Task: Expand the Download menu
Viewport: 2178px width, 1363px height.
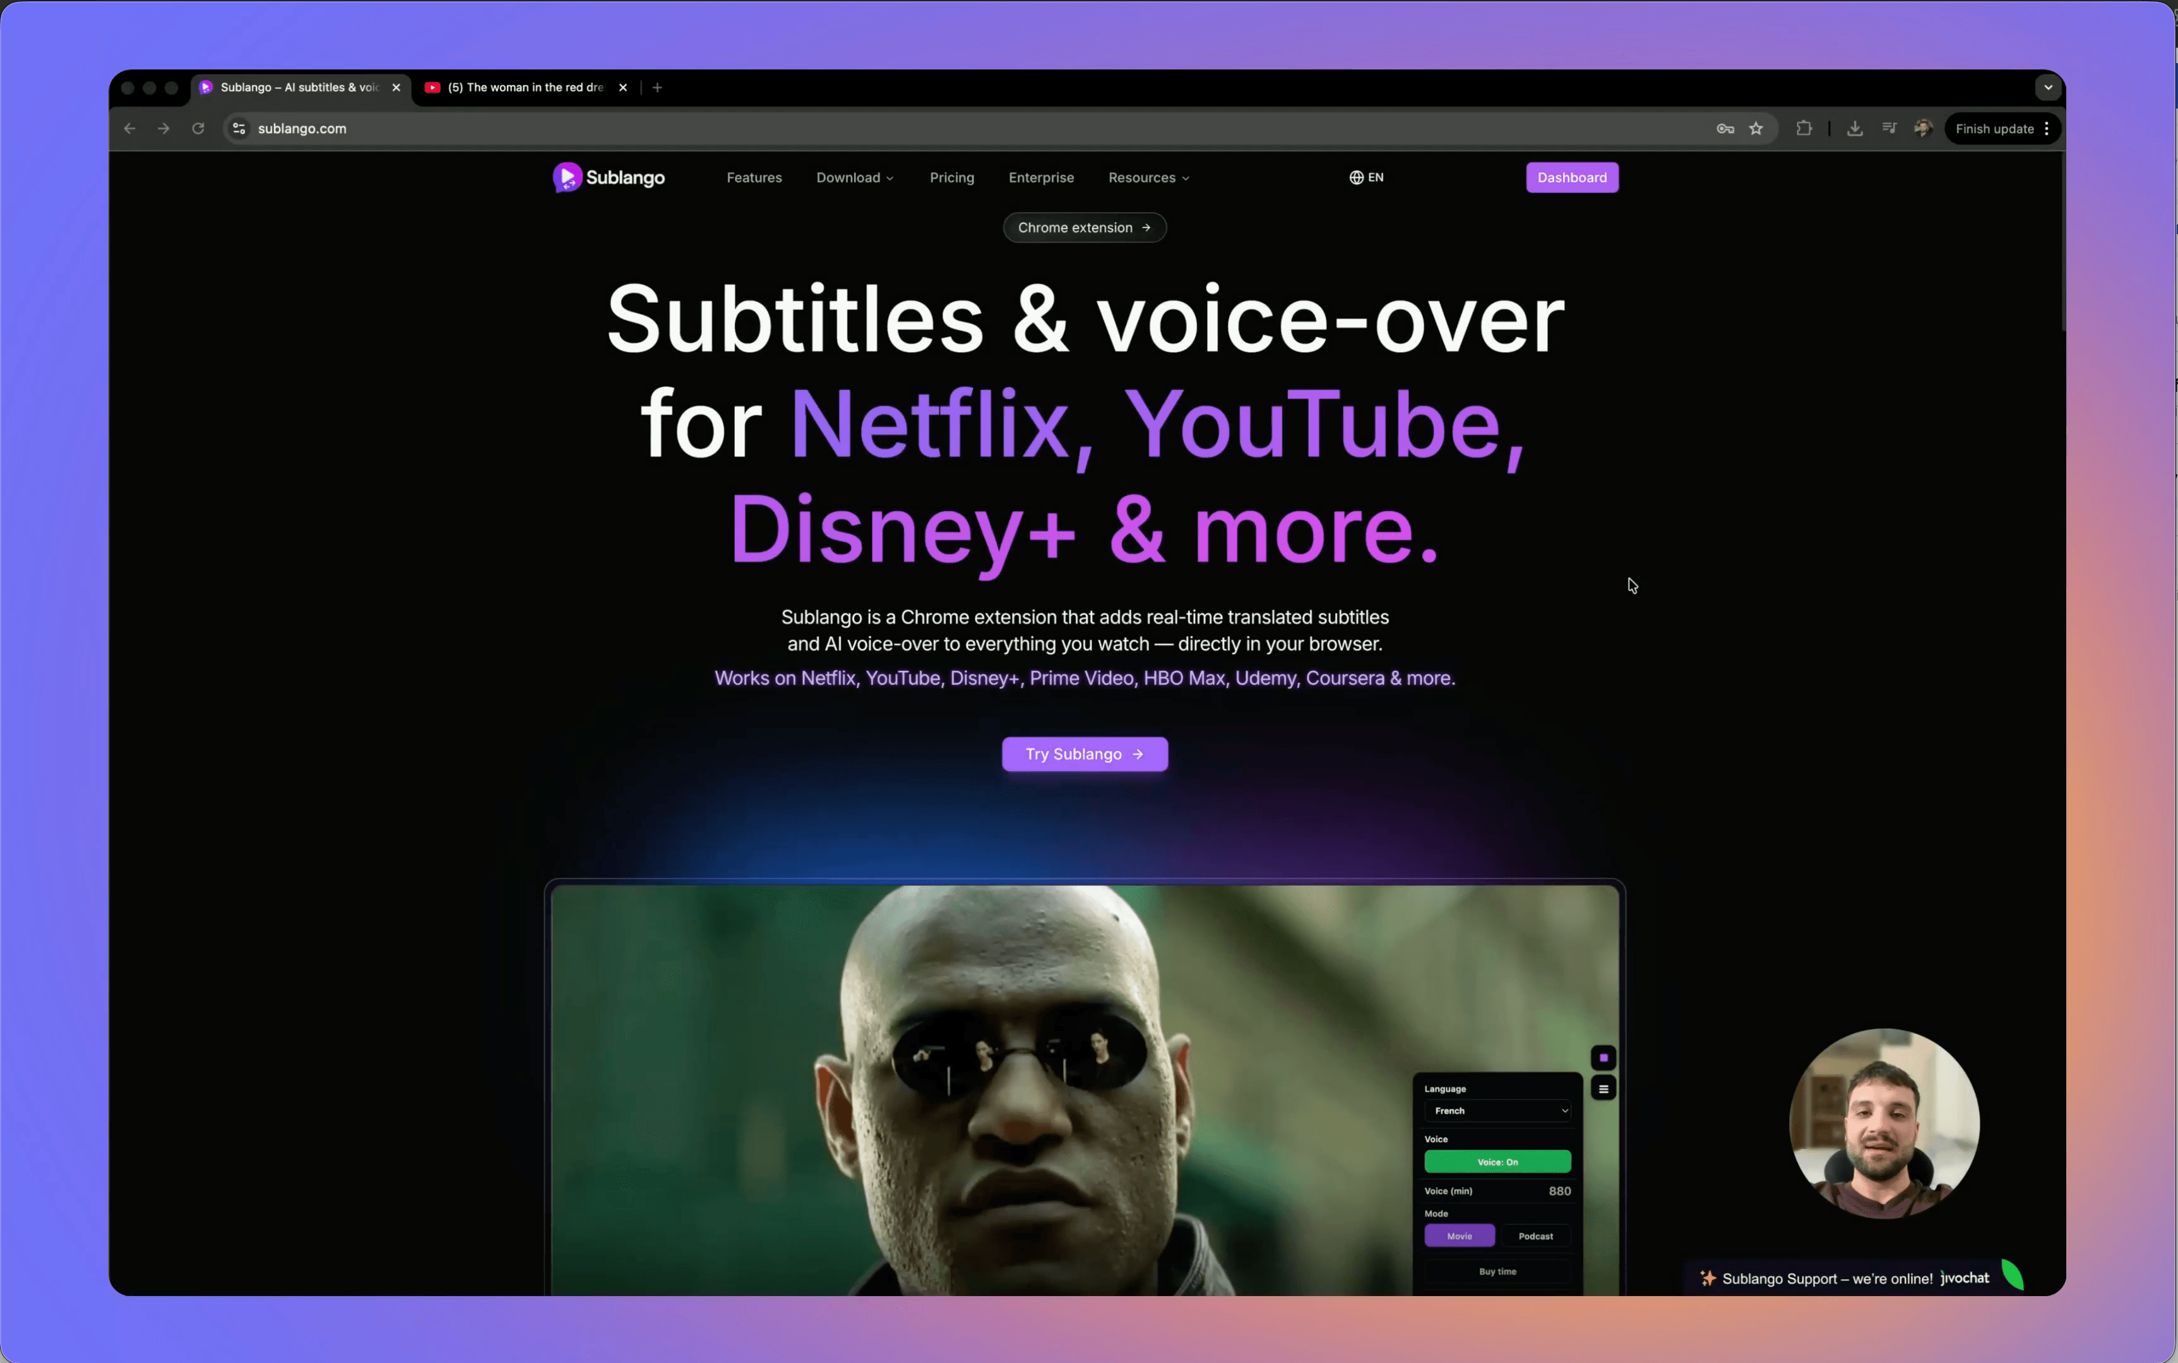Action: pyautogui.click(x=855, y=177)
